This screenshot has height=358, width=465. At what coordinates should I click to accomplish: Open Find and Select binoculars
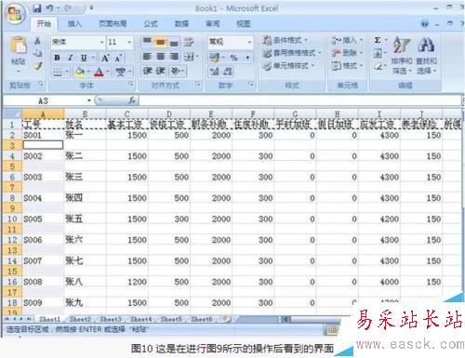pos(426,55)
